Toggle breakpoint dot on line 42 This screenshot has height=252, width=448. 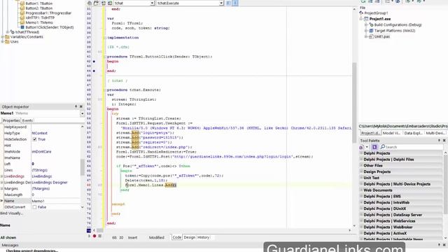click(x=94, y=62)
